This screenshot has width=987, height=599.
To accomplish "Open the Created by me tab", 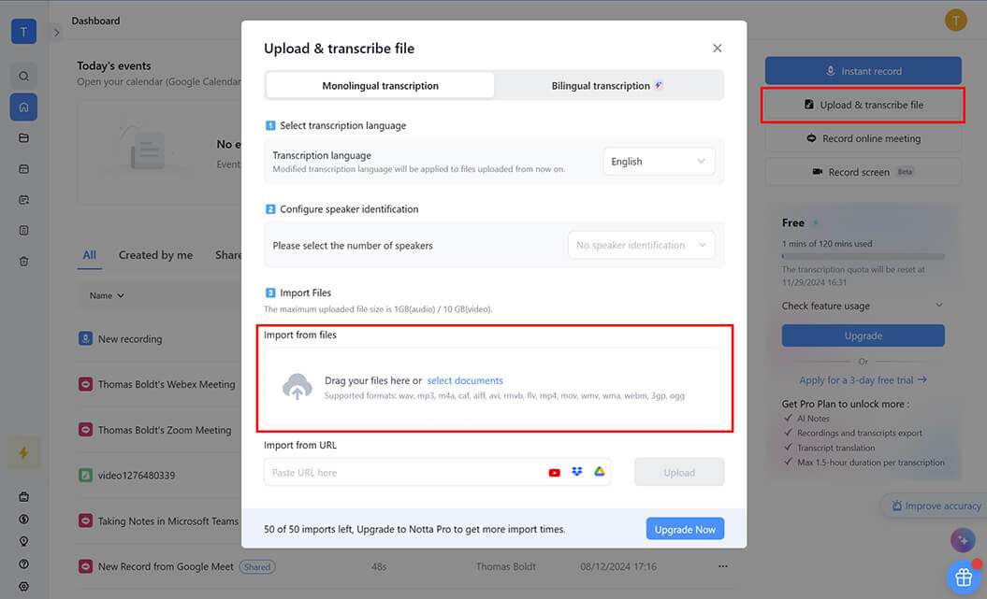I will [155, 255].
